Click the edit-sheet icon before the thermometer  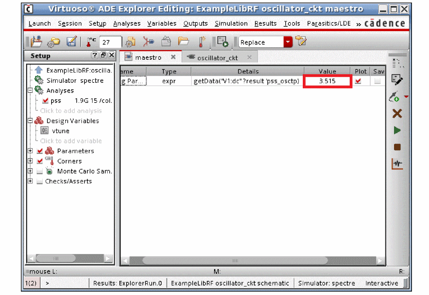[72, 42]
